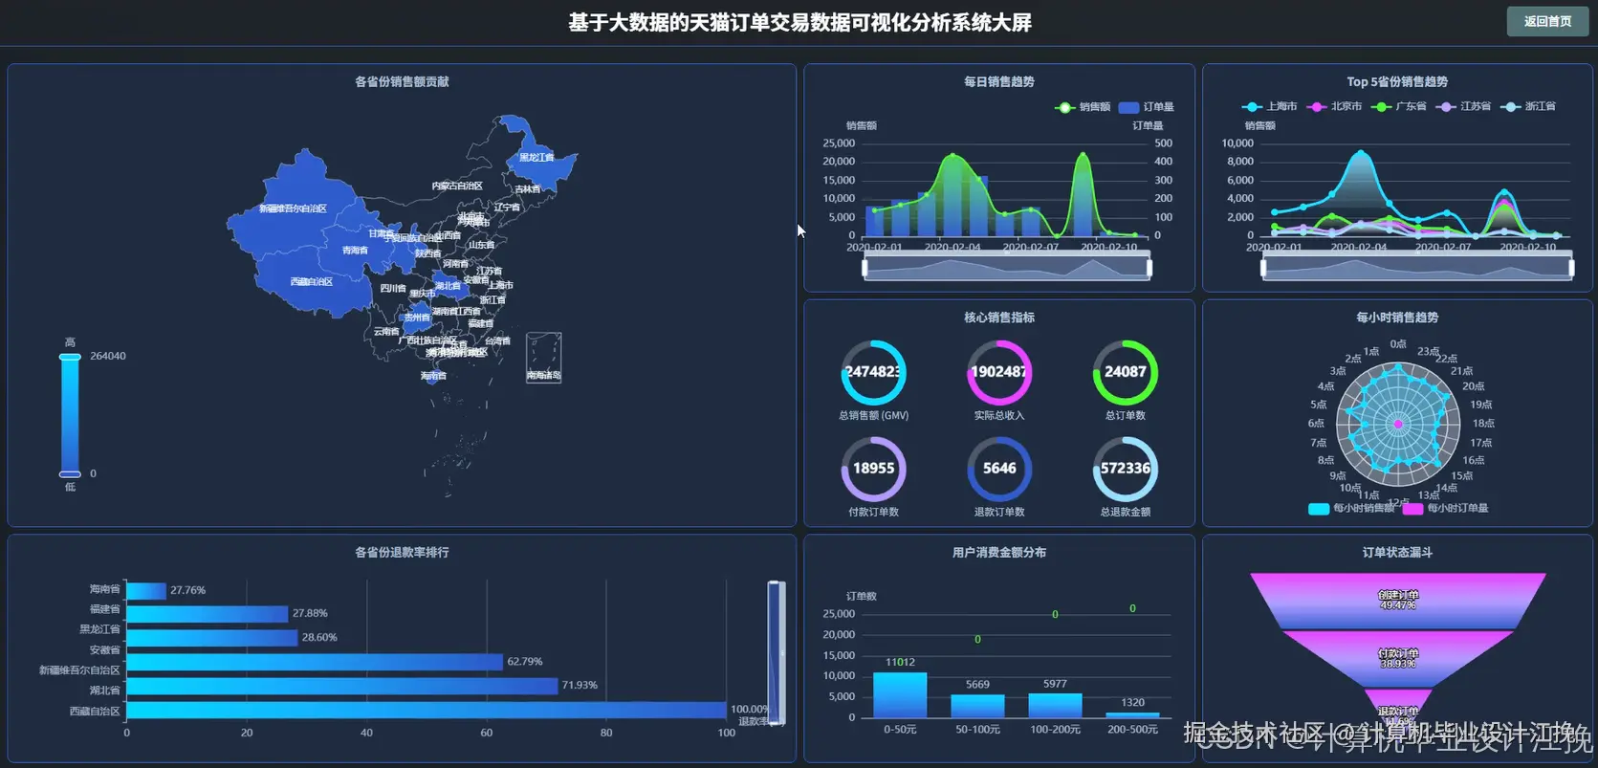Viewport: 1598px width, 768px height.
Task: Click the 0-50元 bar
Action: point(900,695)
